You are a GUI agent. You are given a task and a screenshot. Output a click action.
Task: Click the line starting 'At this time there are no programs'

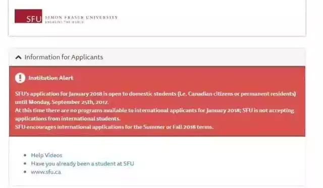point(154,110)
